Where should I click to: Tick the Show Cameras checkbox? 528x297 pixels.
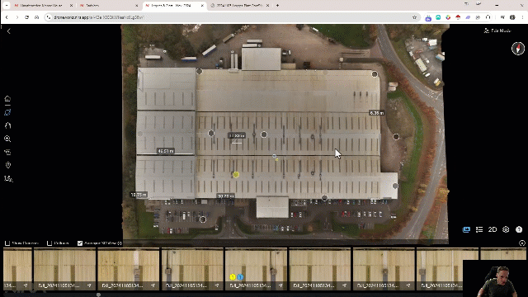(7, 243)
